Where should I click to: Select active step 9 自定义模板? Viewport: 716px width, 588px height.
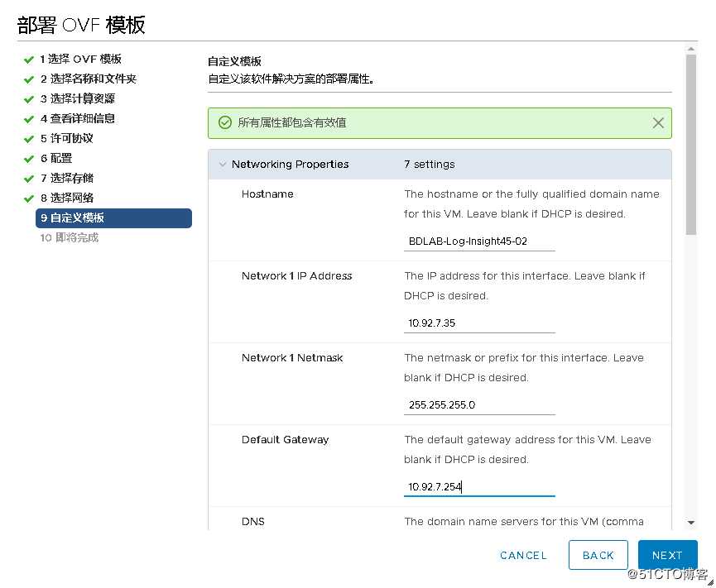(113, 218)
